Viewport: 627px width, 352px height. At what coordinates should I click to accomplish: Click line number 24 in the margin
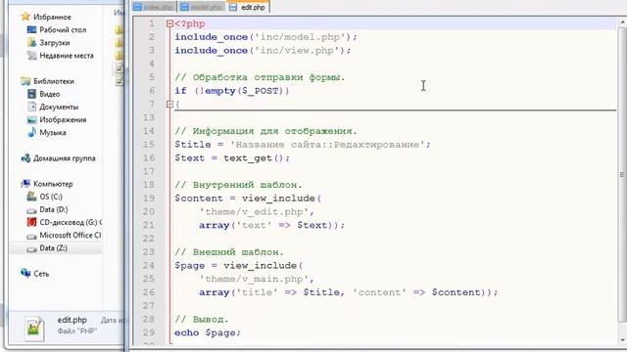pyautogui.click(x=148, y=265)
